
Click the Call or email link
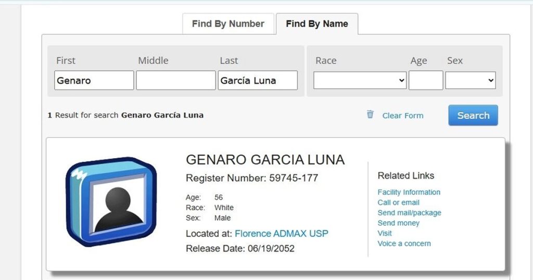[x=398, y=202]
